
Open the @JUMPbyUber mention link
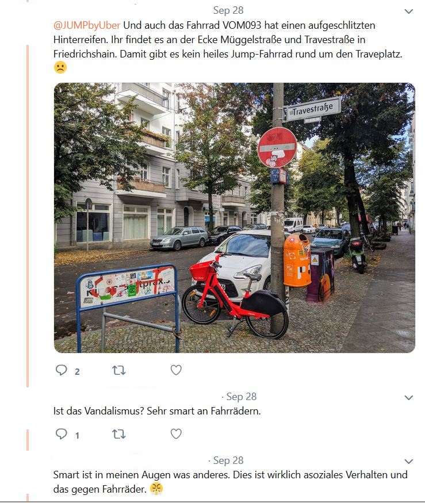87,25
